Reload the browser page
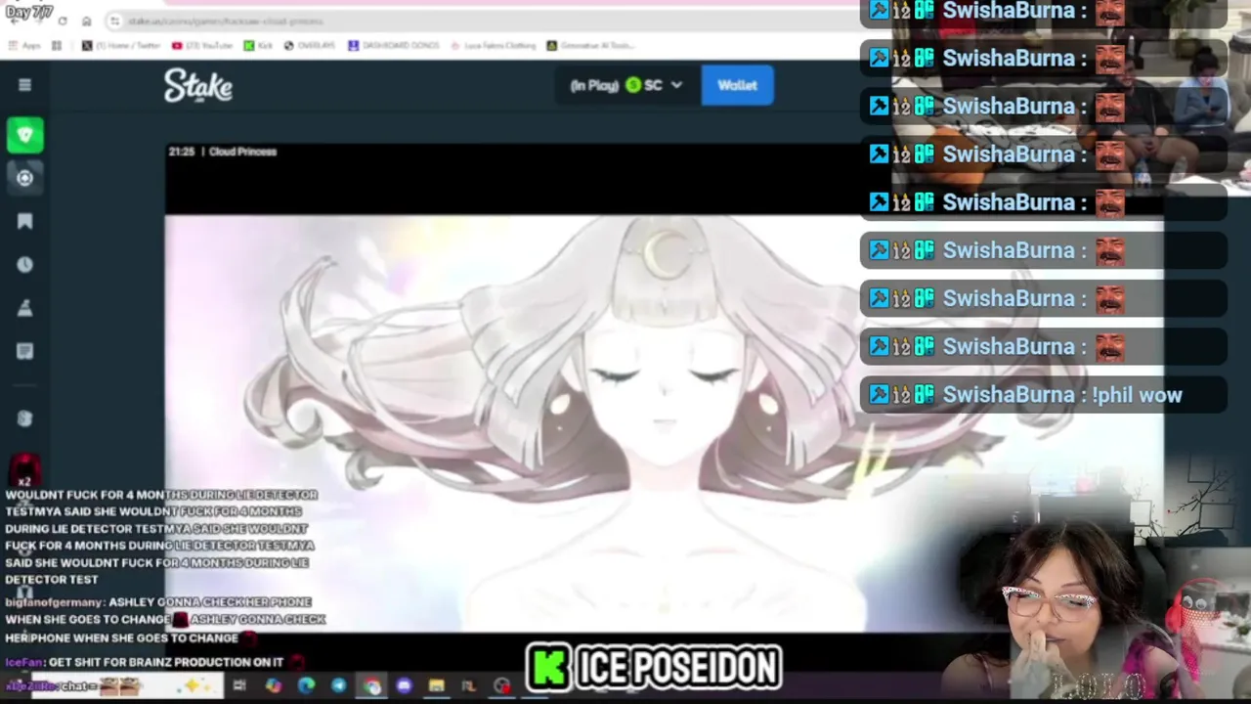 [62, 21]
